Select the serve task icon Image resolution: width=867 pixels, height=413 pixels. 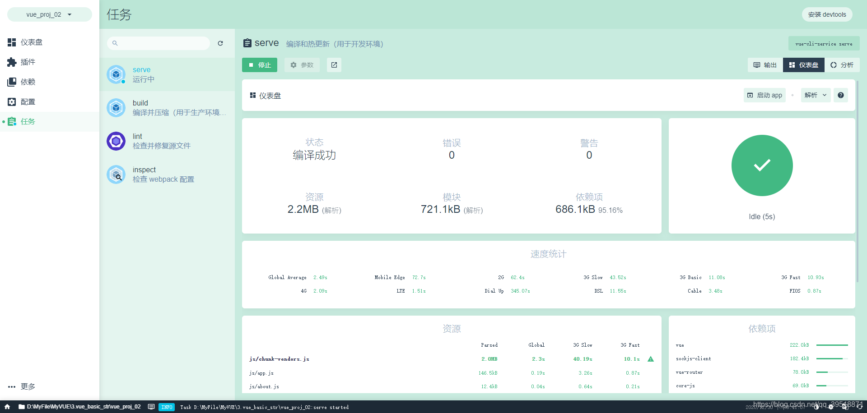pyautogui.click(x=116, y=74)
